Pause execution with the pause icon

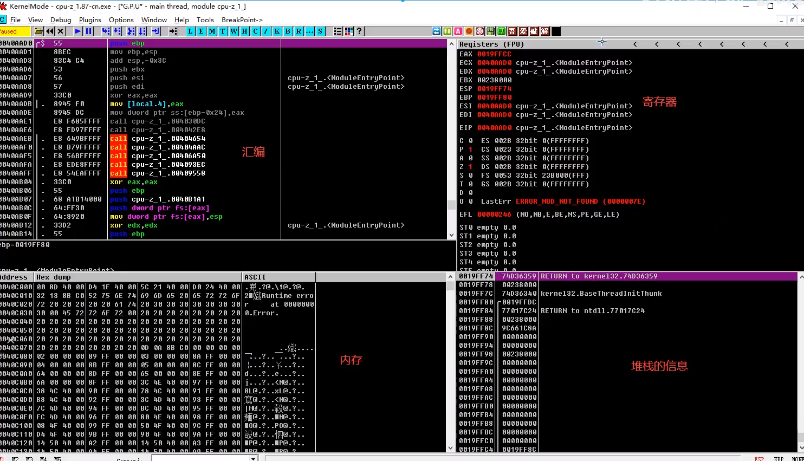(x=89, y=31)
